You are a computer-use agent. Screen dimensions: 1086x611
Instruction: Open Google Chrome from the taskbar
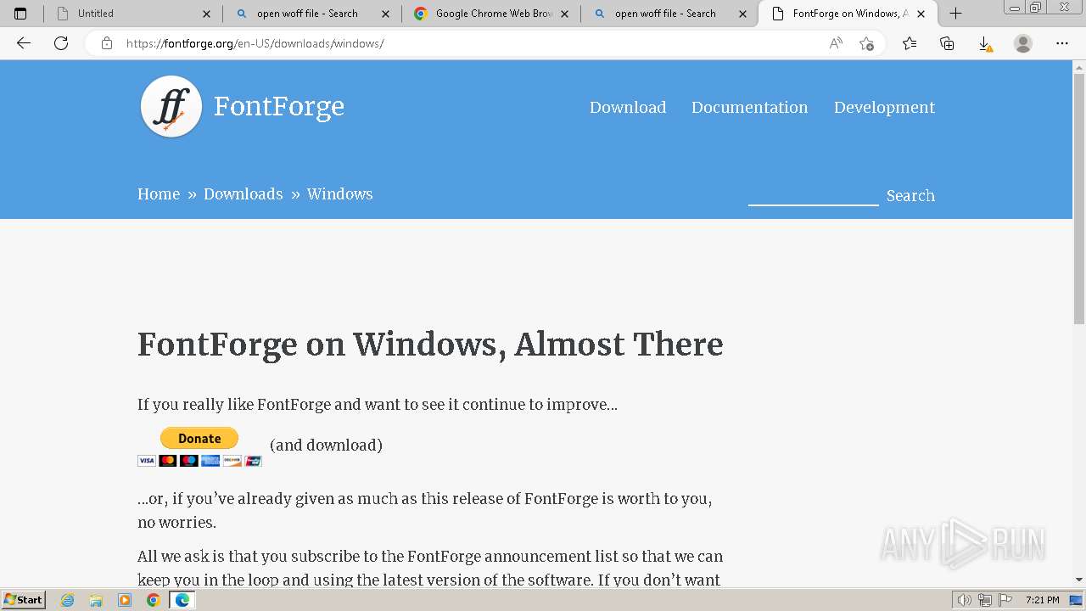pos(153,600)
